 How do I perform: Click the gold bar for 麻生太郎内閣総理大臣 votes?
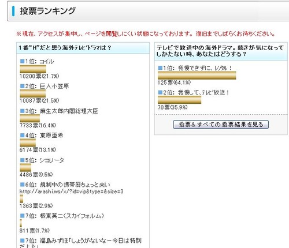point(30,118)
